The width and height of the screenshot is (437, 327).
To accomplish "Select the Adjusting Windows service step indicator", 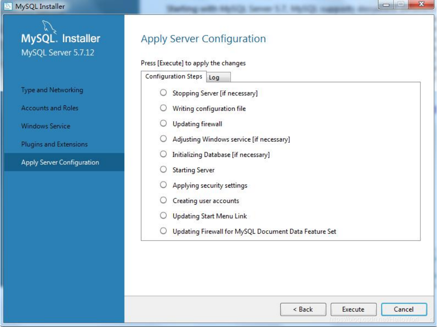I will (x=163, y=138).
